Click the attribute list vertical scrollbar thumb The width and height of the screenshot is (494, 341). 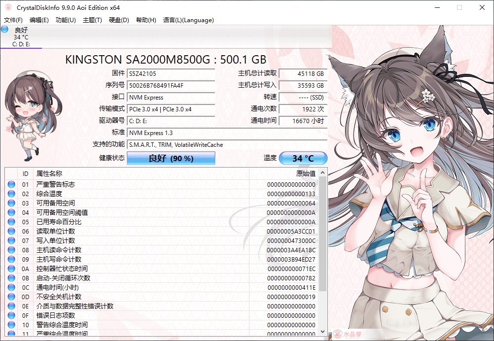(322, 234)
